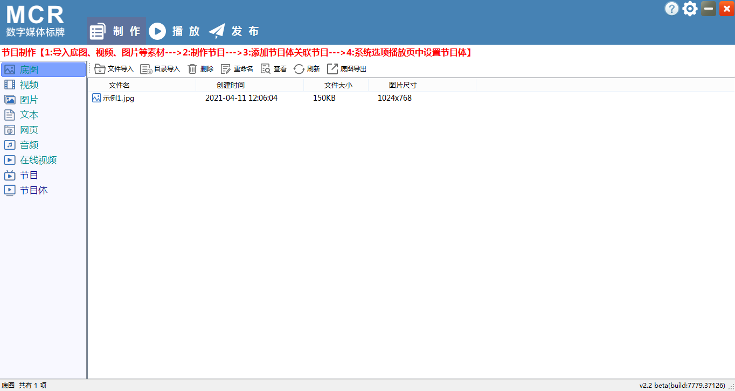735x391 pixels.
Task: Switch to the 播放 tab
Action: (174, 31)
